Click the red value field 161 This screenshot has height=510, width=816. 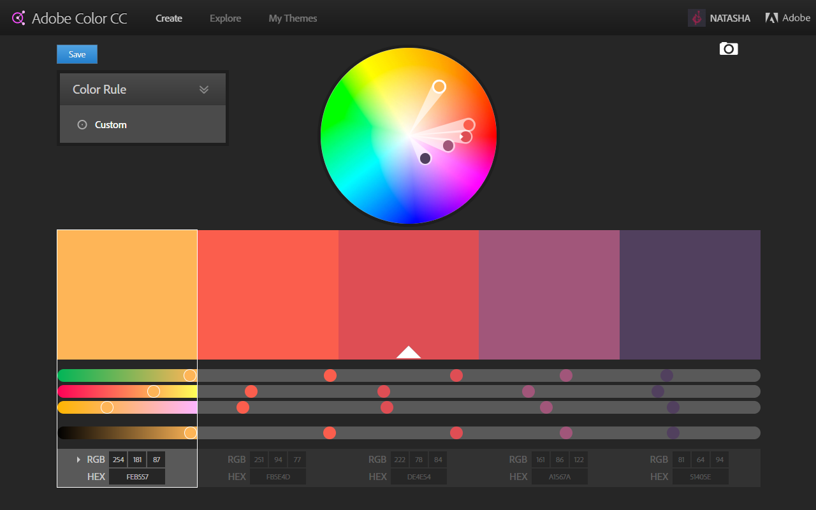[x=540, y=460]
